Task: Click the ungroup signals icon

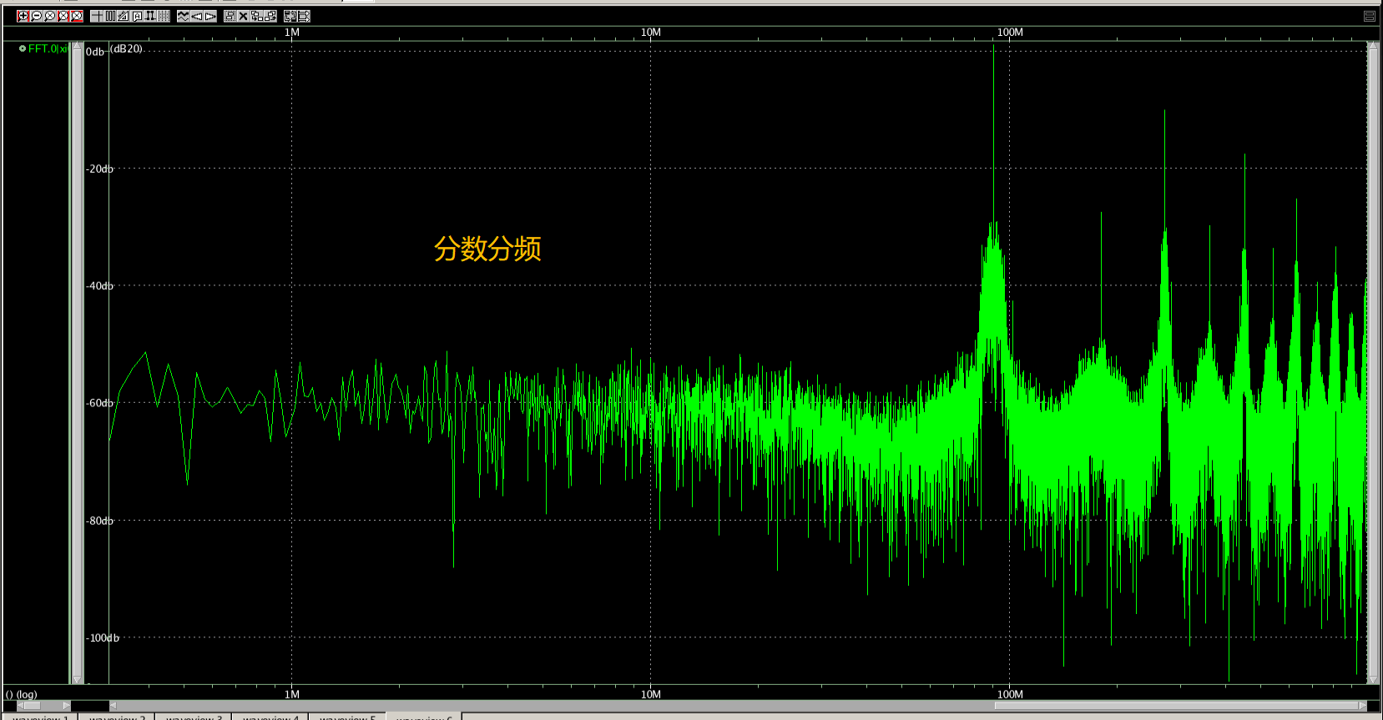Action: pos(270,16)
